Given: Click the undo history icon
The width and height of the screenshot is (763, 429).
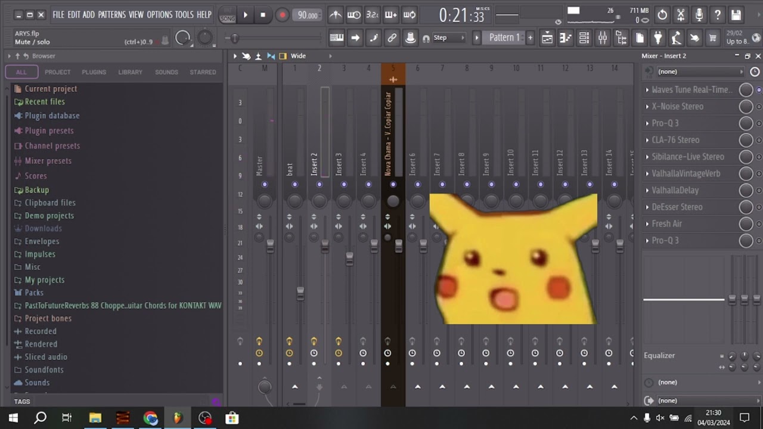Looking at the screenshot, I should tap(662, 15).
